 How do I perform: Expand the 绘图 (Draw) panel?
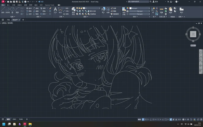(x=13, y=17)
